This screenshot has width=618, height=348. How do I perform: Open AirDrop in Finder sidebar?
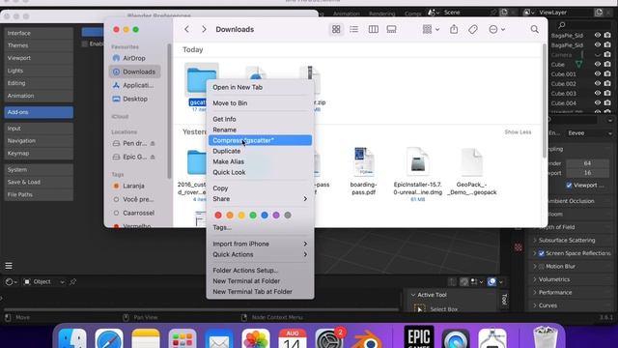click(134, 58)
